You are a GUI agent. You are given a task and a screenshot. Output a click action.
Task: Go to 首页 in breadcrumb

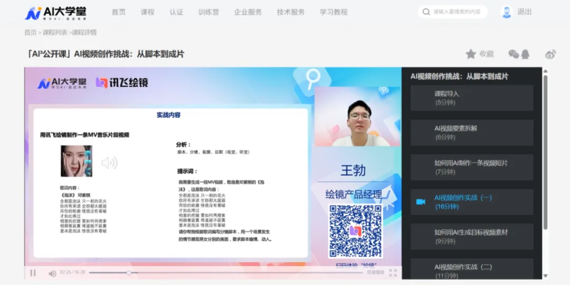30,32
